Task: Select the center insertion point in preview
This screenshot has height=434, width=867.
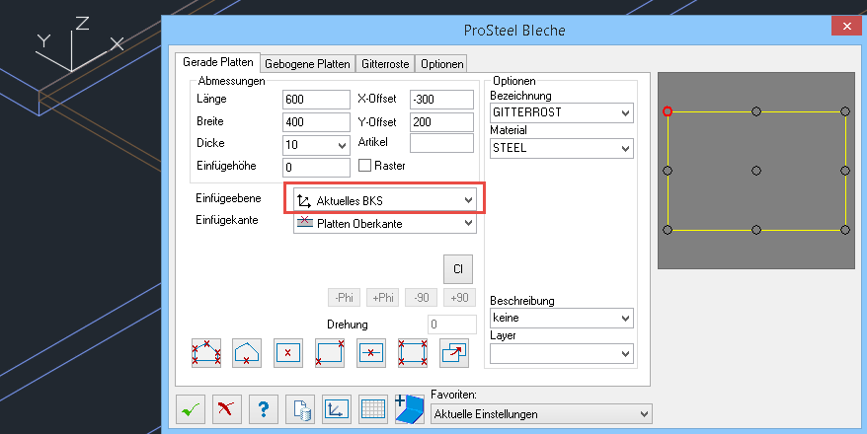Action: click(x=756, y=171)
